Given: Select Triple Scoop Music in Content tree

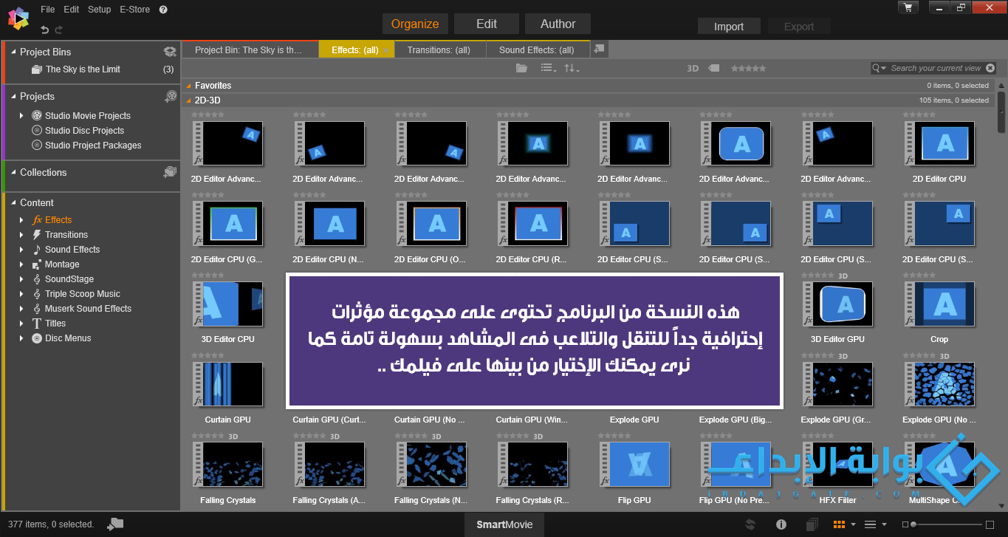Looking at the screenshot, I should click(x=83, y=294).
